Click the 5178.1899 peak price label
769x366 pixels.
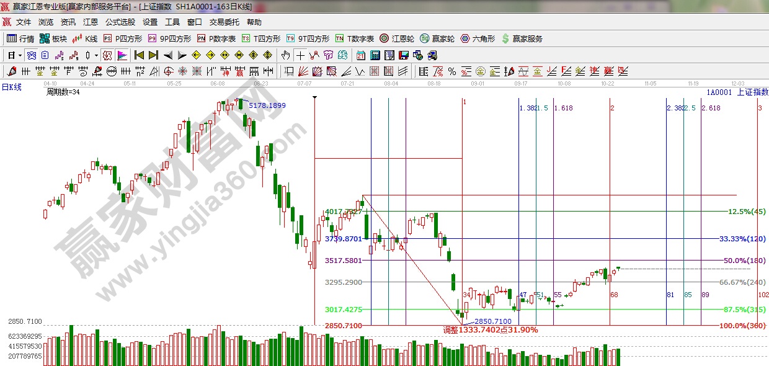(x=267, y=105)
